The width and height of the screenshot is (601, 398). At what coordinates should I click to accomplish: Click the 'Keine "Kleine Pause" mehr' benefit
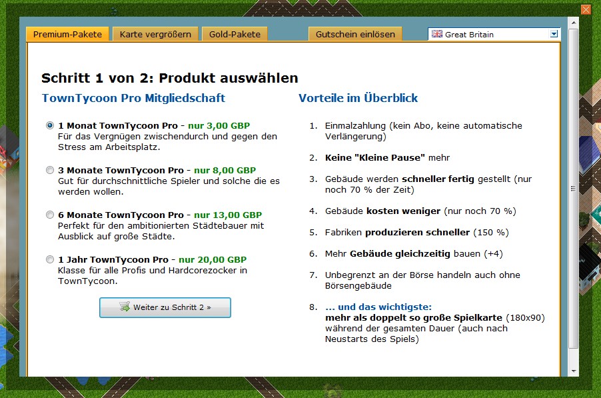pyautogui.click(x=388, y=157)
